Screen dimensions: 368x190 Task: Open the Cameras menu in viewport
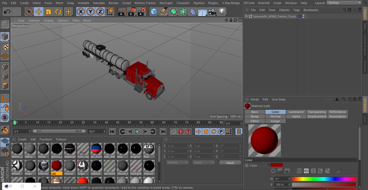tap(34, 20)
